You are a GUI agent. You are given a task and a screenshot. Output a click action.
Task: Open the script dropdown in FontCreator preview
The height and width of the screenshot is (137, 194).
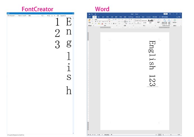coord(12,16)
